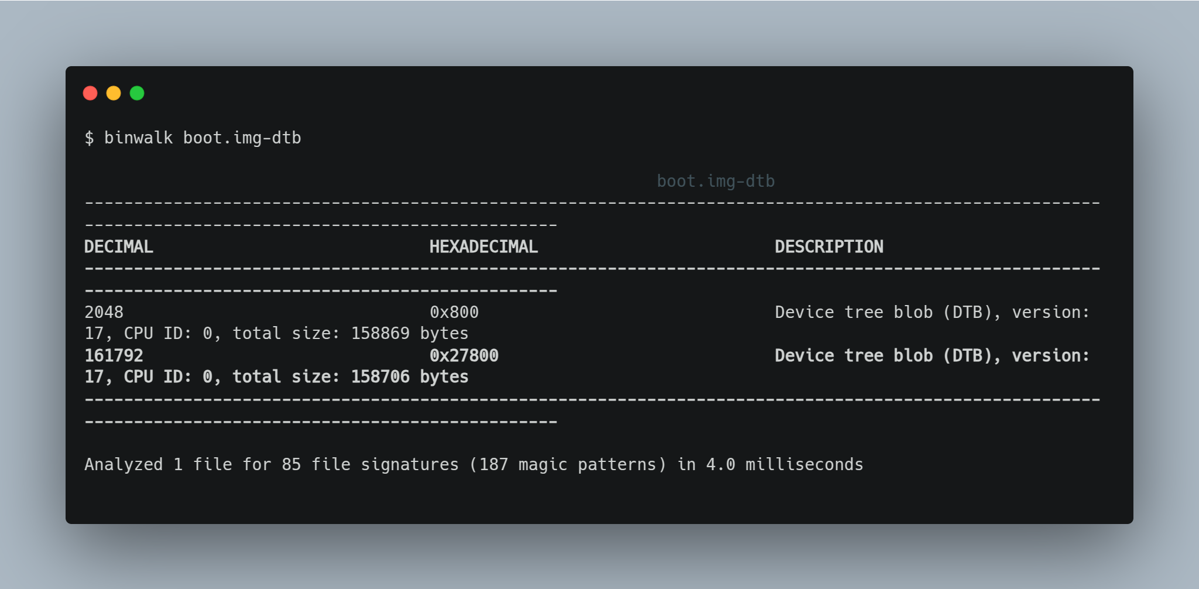Click the HEXADECIMAL column header
The height and width of the screenshot is (589, 1199).
pyautogui.click(x=484, y=246)
